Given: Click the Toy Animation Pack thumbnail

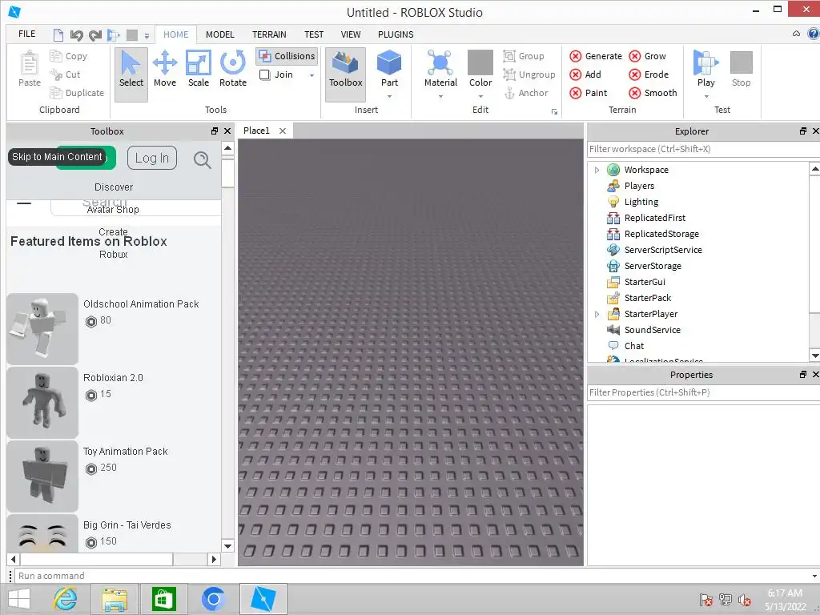Looking at the screenshot, I should [x=42, y=476].
